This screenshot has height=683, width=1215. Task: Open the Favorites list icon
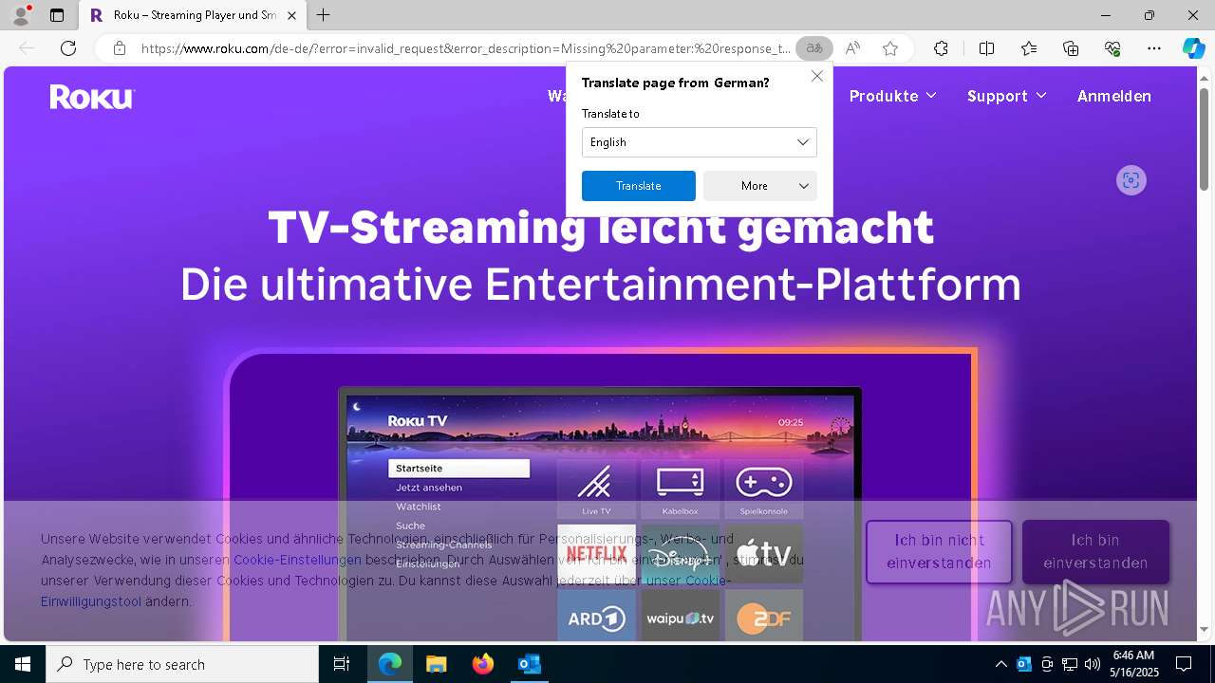[1029, 48]
